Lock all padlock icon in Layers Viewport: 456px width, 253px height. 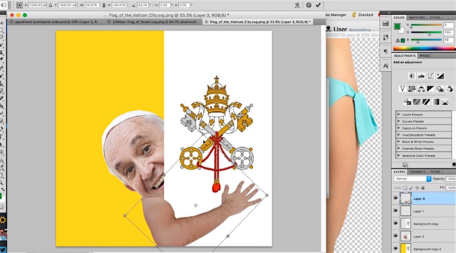[423, 188]
